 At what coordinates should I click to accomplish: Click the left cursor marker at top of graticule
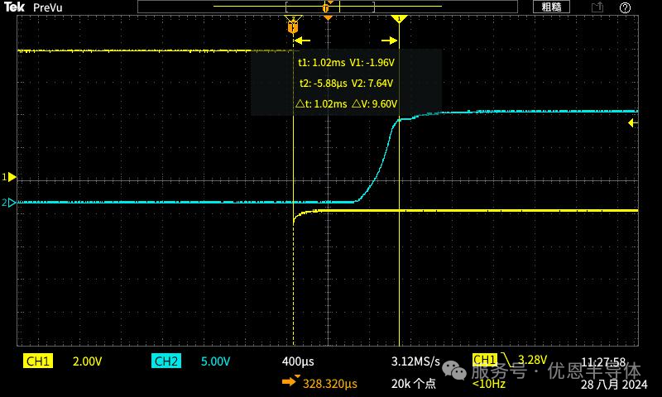point(293,27)
